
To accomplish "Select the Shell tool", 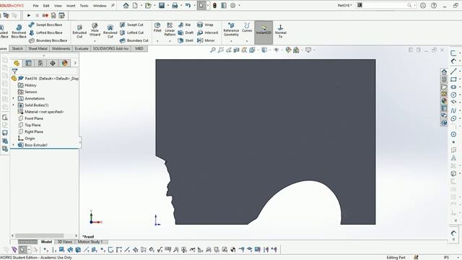I will click(x=186, y=40).
